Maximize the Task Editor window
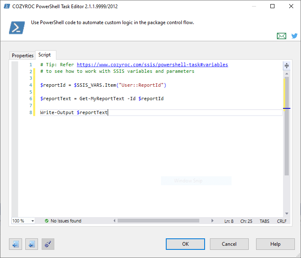 [x=272, y=6]
